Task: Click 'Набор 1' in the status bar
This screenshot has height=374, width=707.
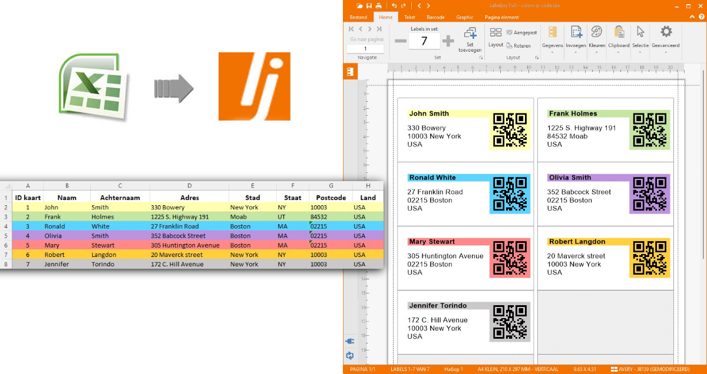Action: [454, 369]
